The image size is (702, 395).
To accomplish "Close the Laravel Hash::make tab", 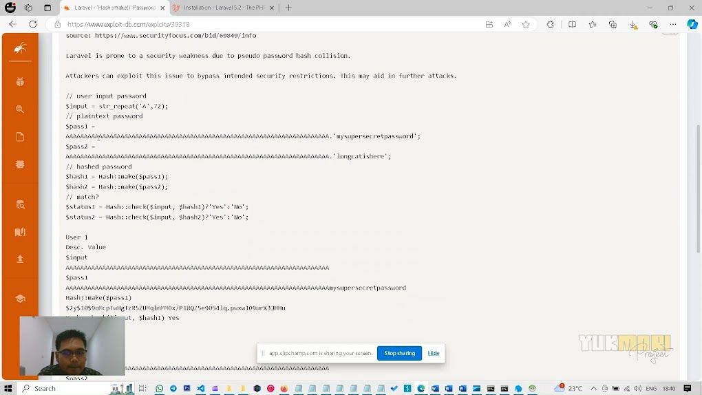I will (162, 8).
